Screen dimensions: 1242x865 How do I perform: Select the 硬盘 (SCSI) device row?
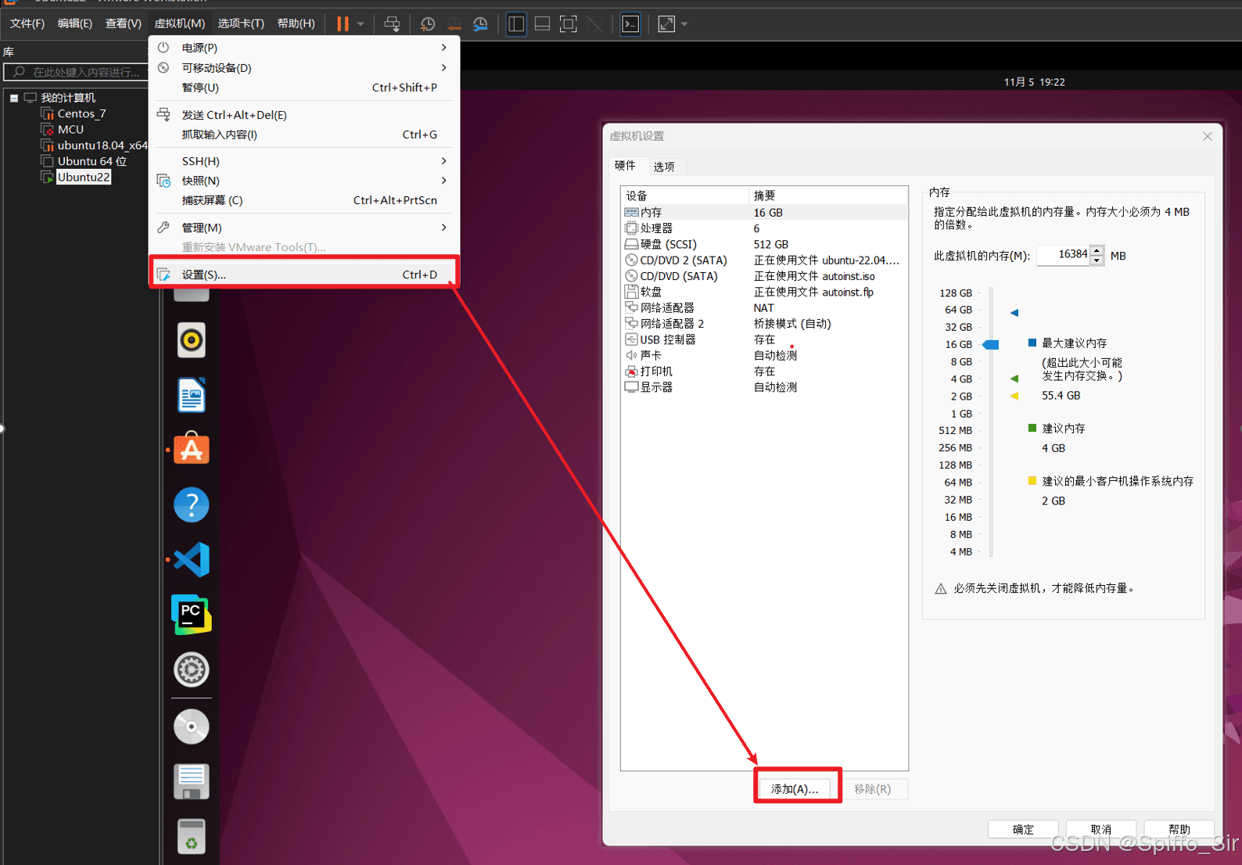(x=765, y=244)
